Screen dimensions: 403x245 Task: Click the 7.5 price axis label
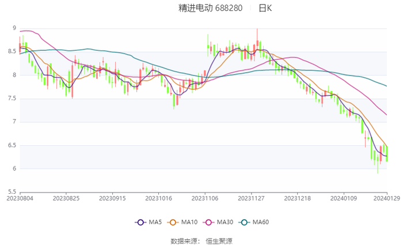(12, 99)
